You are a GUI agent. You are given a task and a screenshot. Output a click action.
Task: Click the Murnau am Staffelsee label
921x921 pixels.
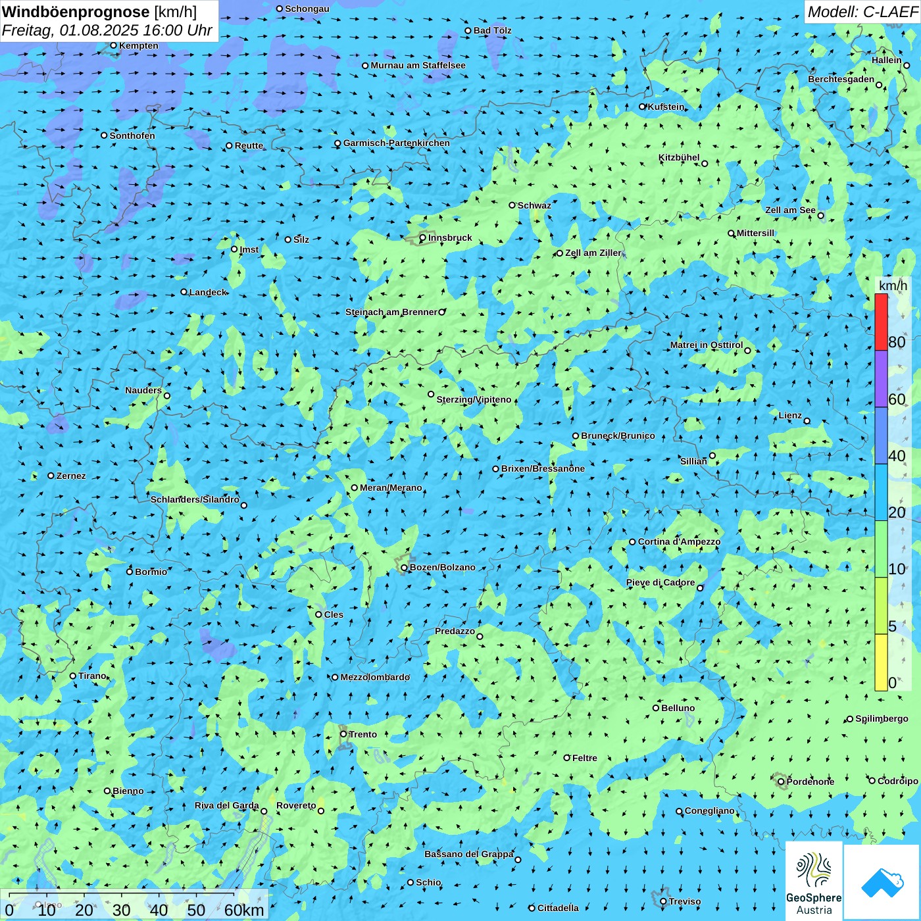[418, 65]
